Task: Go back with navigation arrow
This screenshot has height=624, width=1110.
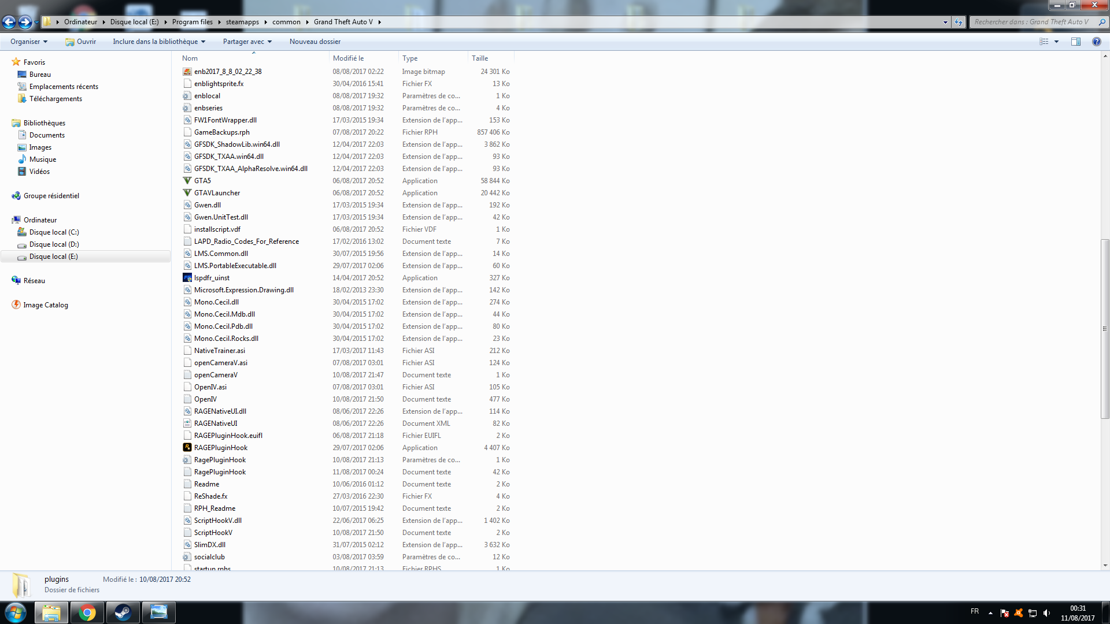Action: click(9, 22)
